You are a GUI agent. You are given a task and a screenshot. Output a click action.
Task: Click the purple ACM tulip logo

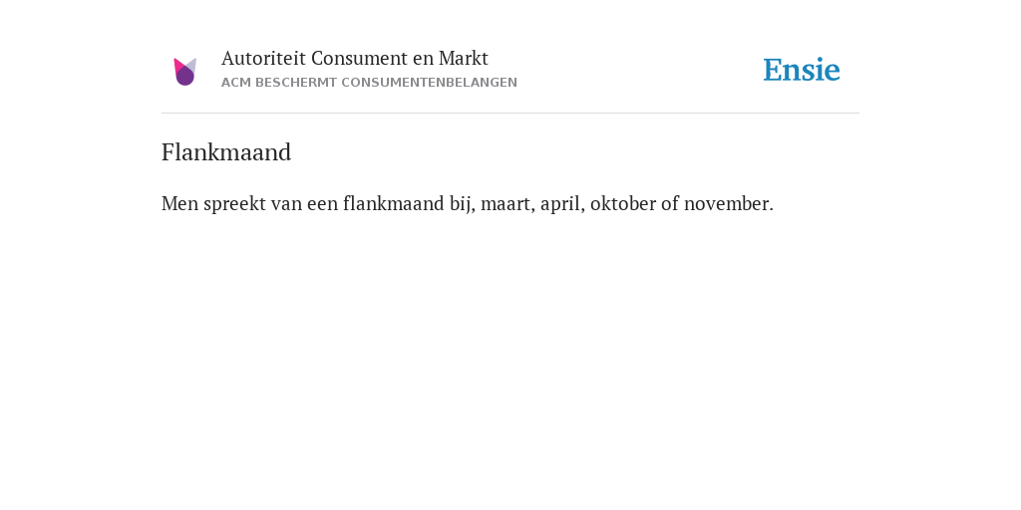184,72
